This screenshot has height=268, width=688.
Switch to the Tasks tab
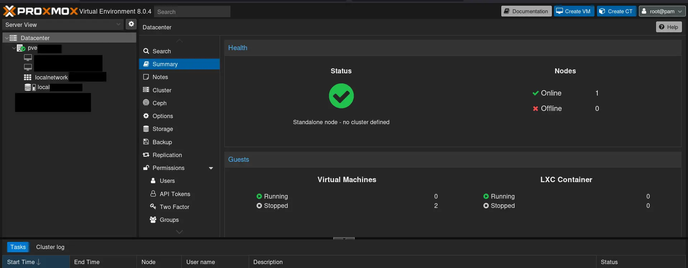[x=18, y=247]
